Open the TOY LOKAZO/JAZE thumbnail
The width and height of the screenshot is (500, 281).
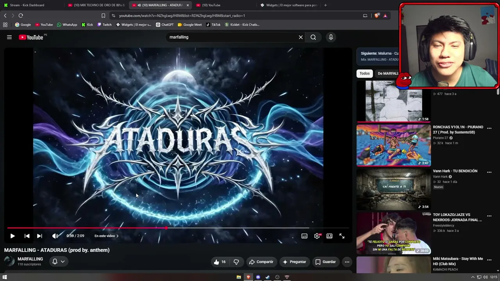[x=393, y=233]
